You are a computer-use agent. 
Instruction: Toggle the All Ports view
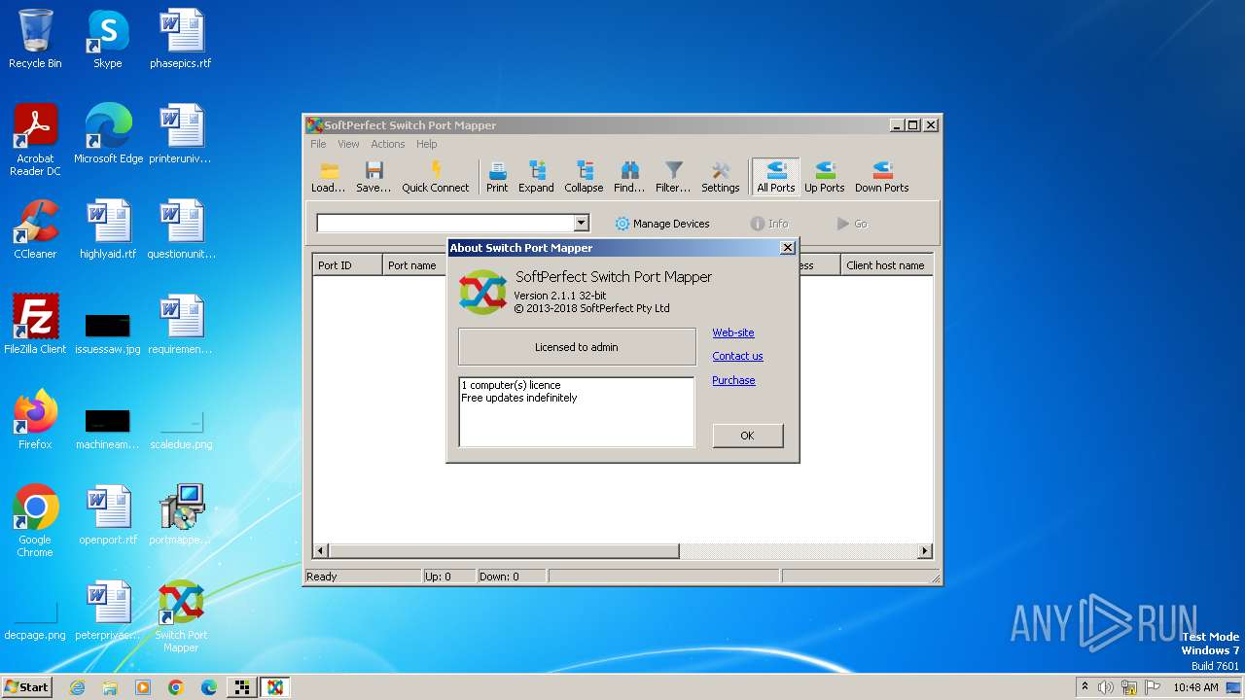776,177
